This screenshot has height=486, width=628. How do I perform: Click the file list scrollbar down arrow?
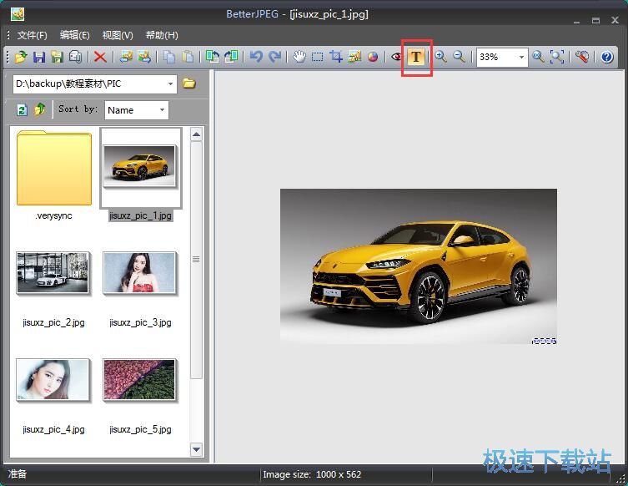(197, 450)
